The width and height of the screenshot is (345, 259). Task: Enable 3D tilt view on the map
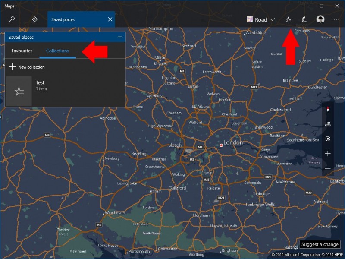coord(328,124)
